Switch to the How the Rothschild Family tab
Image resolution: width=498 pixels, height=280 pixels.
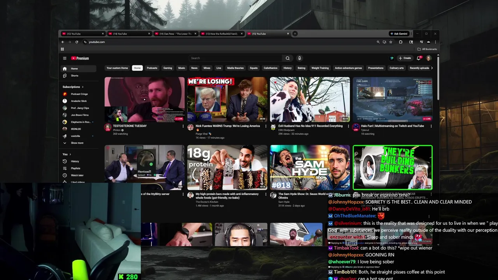pyautogui.click(x=221, y=34)
